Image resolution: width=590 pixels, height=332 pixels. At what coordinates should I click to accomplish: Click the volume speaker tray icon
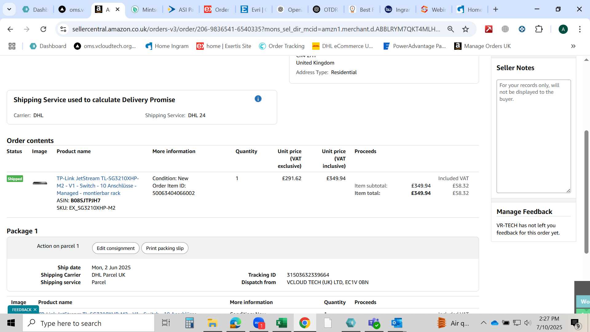tap(528, 323)
